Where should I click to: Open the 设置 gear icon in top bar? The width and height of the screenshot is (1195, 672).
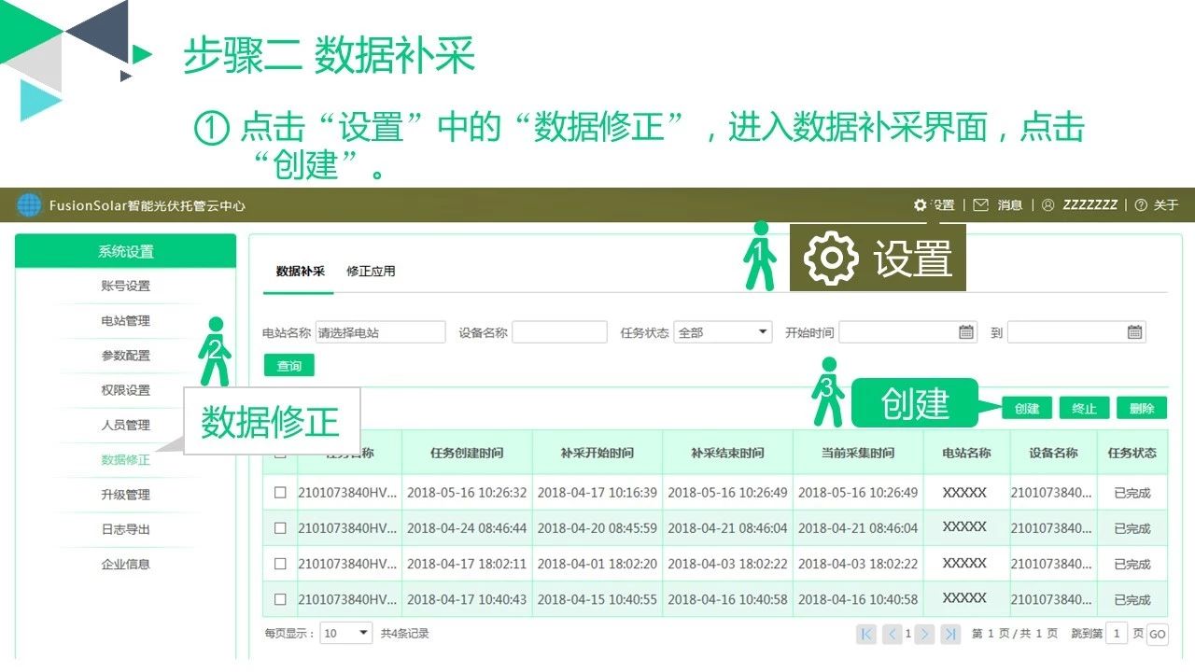tap(922, 204)
